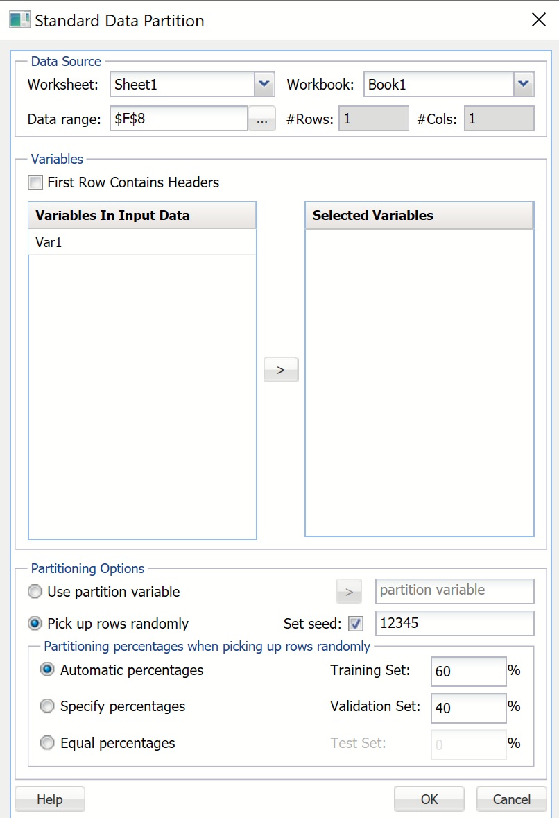Click the Training Set percentage field

coord(468,672)
